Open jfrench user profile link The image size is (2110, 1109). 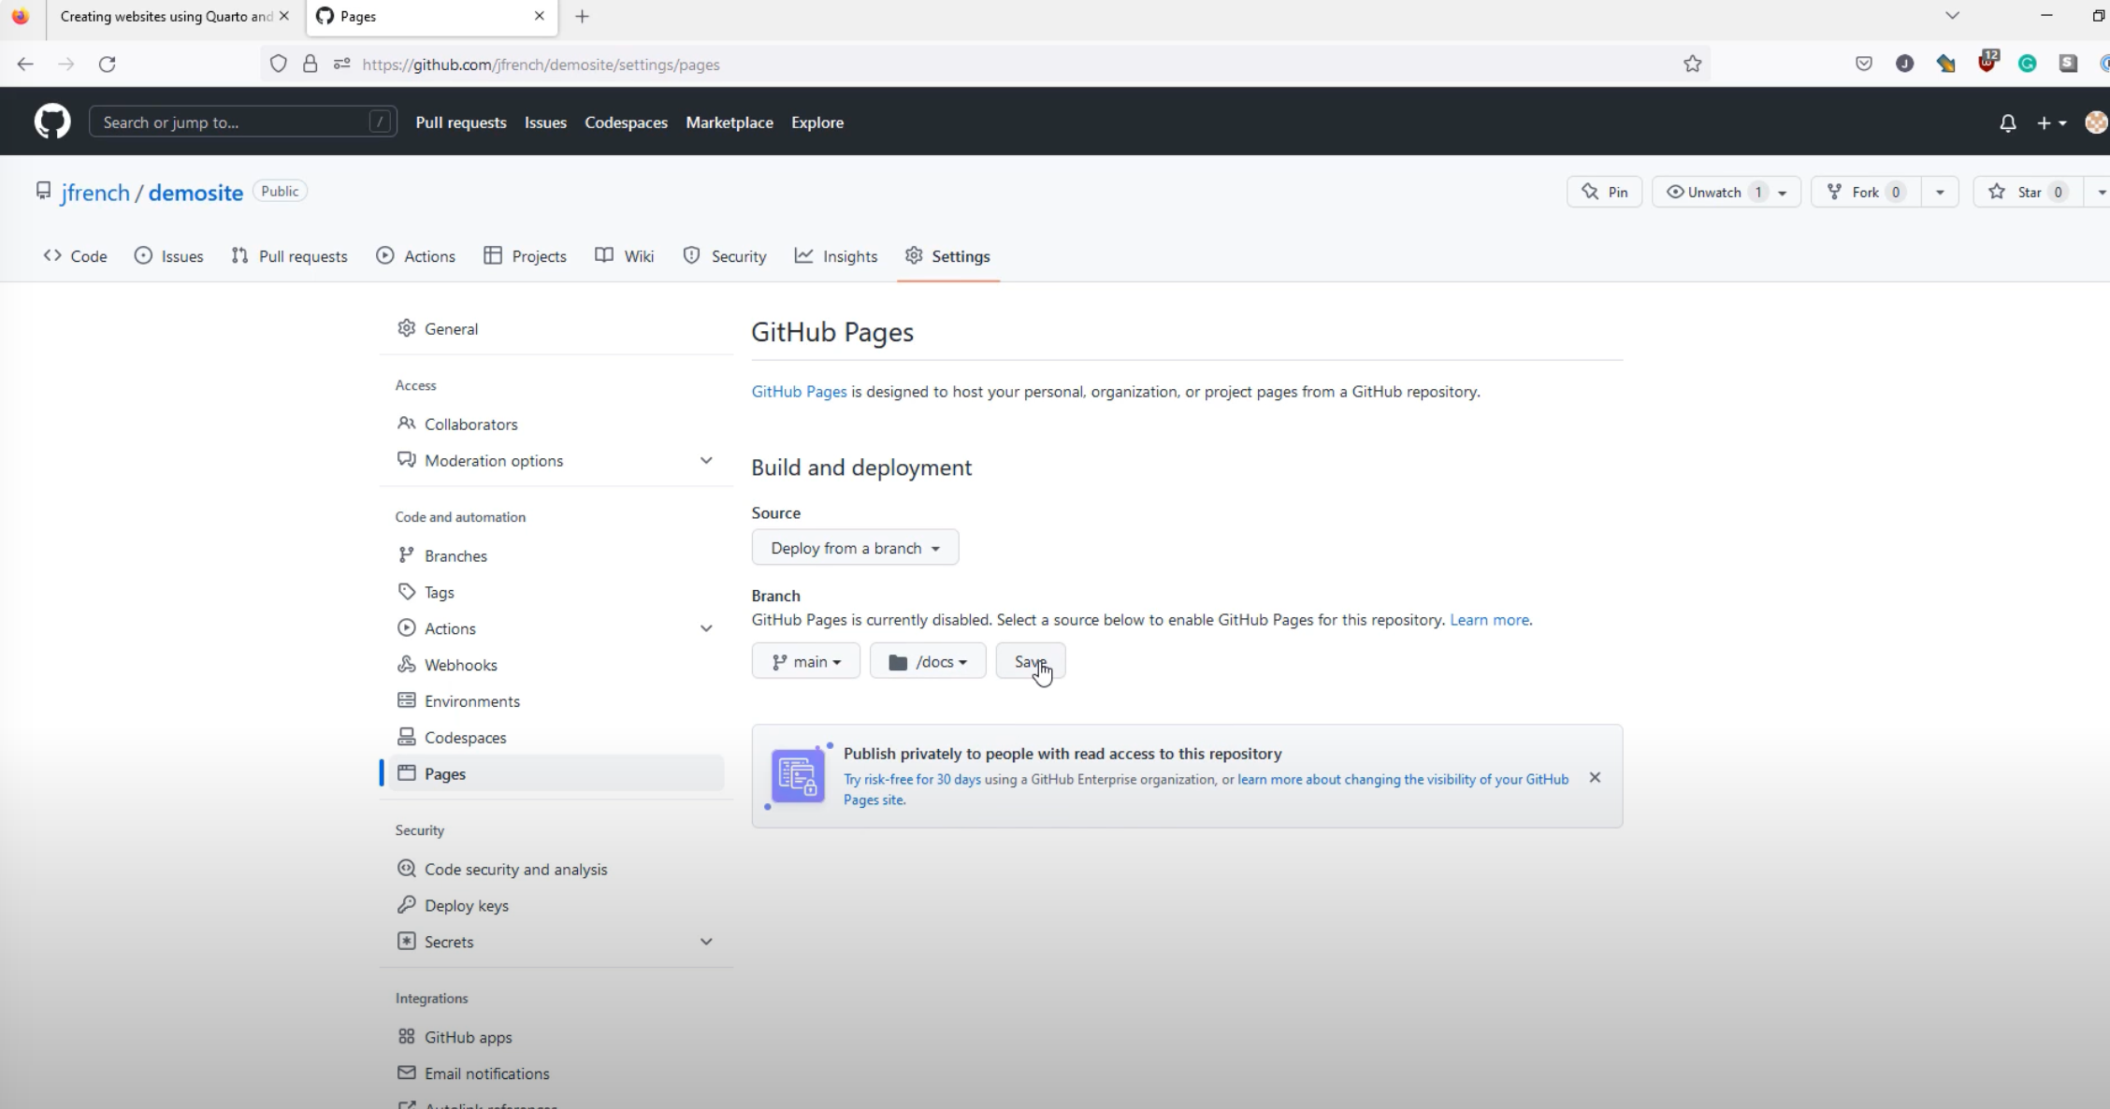(94, 193)
